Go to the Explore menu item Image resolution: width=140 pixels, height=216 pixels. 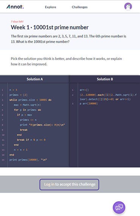click(50, 7)
